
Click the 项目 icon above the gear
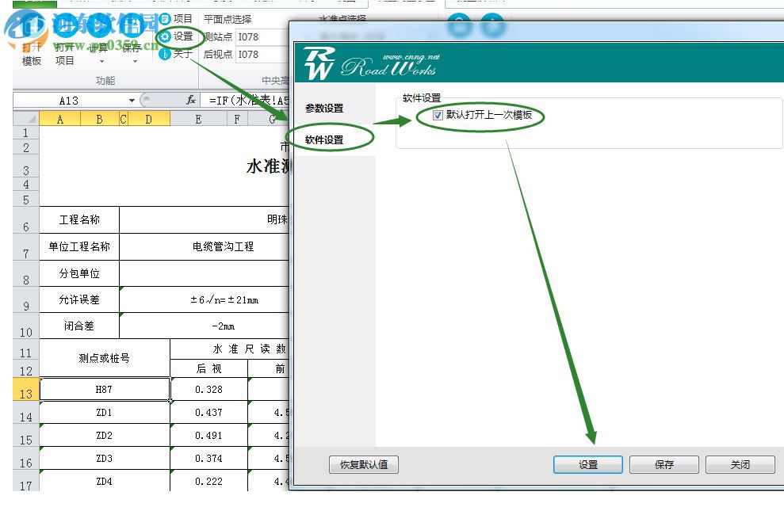[164, 17]
